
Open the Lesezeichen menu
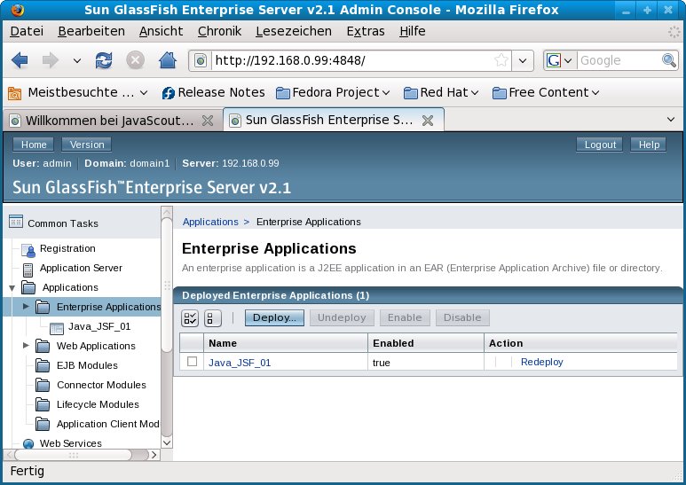[x=293, y=31]
